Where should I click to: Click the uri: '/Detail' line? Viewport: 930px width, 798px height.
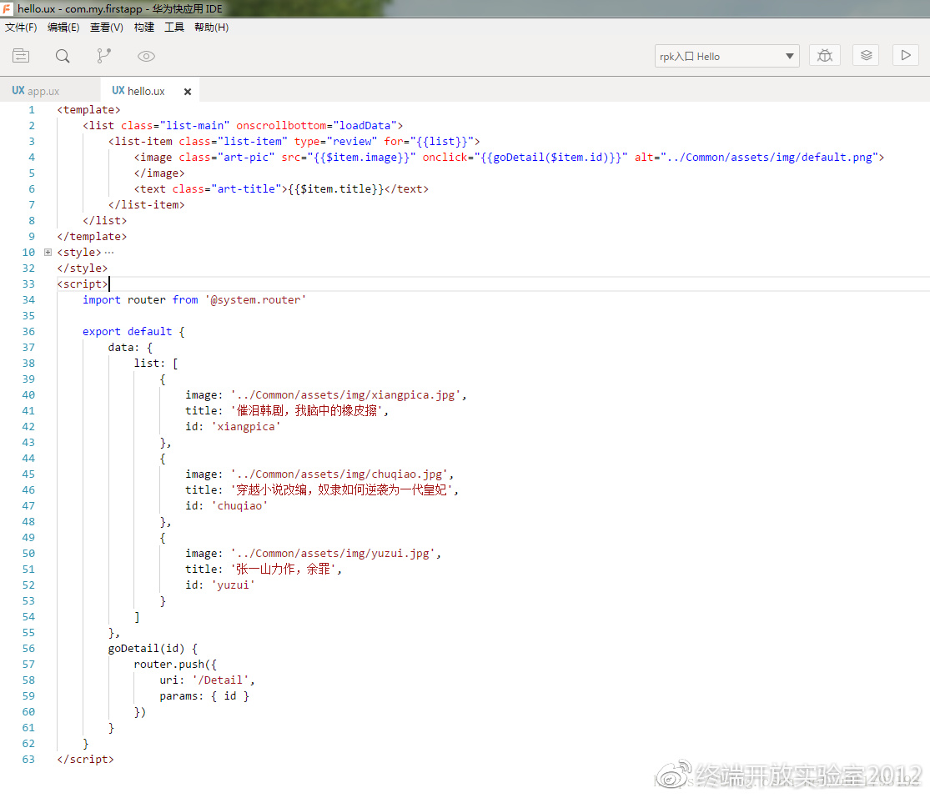pos(207,680)
